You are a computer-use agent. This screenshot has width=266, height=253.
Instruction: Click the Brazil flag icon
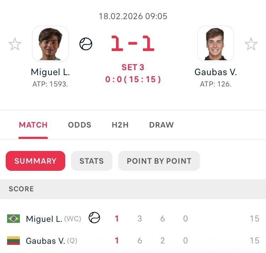coord(13,219)
